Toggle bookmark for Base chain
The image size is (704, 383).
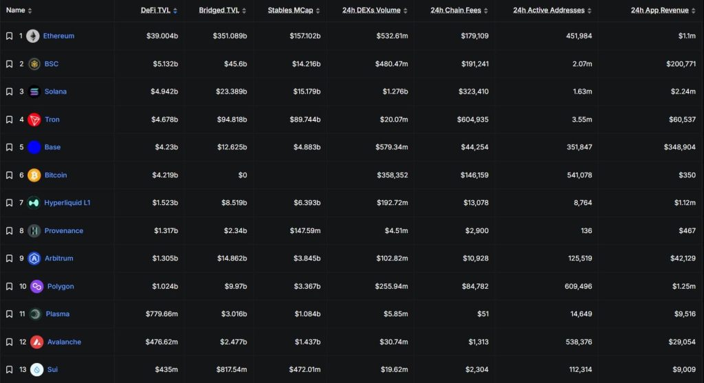click(x=9, y=147)
